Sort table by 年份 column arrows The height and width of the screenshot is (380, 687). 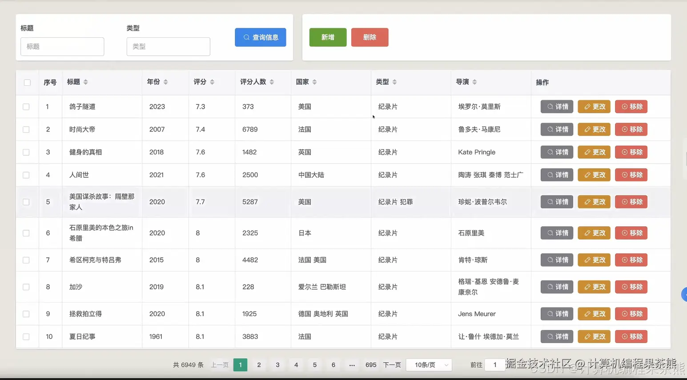(x=165, y=82)
